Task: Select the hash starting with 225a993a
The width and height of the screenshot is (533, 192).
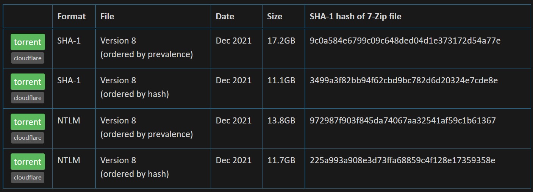Action: point(402,160)
